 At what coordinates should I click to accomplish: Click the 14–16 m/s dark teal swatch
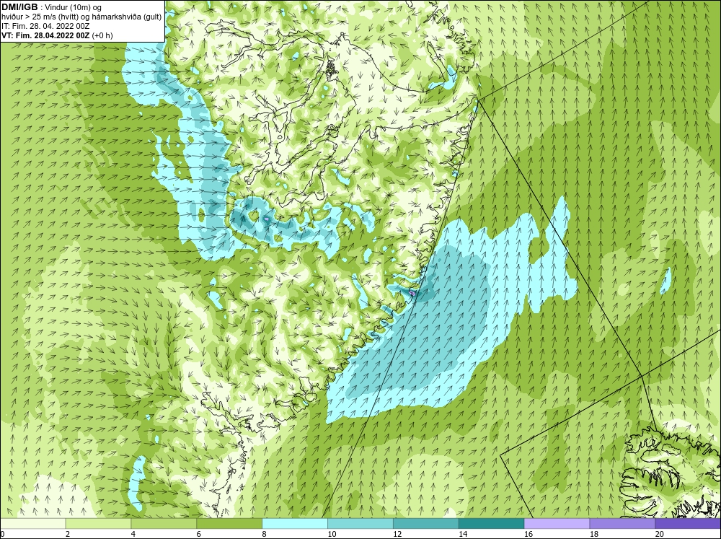click(491, 523)
